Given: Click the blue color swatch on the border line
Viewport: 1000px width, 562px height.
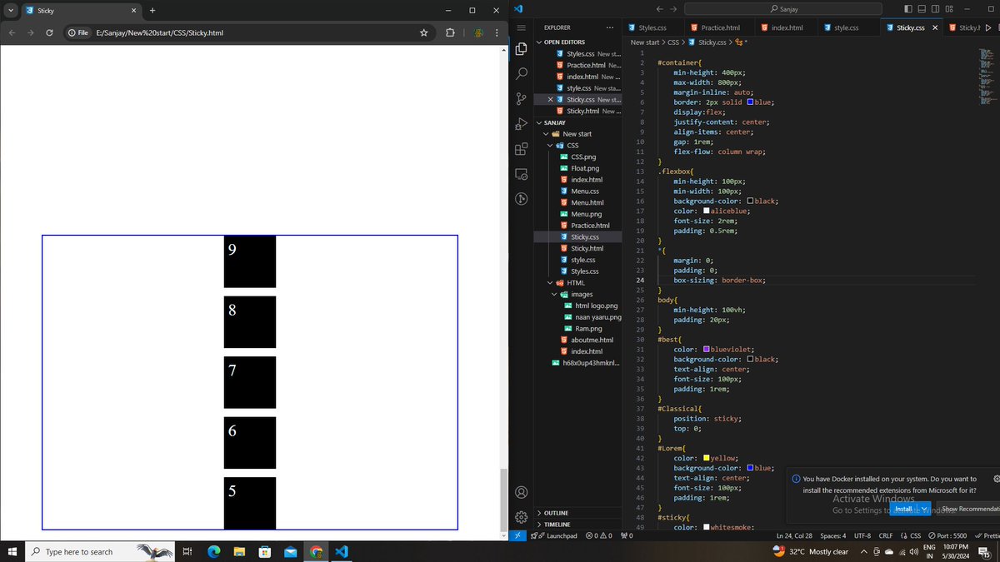Looking at the screenshot, I should point(751,102).
